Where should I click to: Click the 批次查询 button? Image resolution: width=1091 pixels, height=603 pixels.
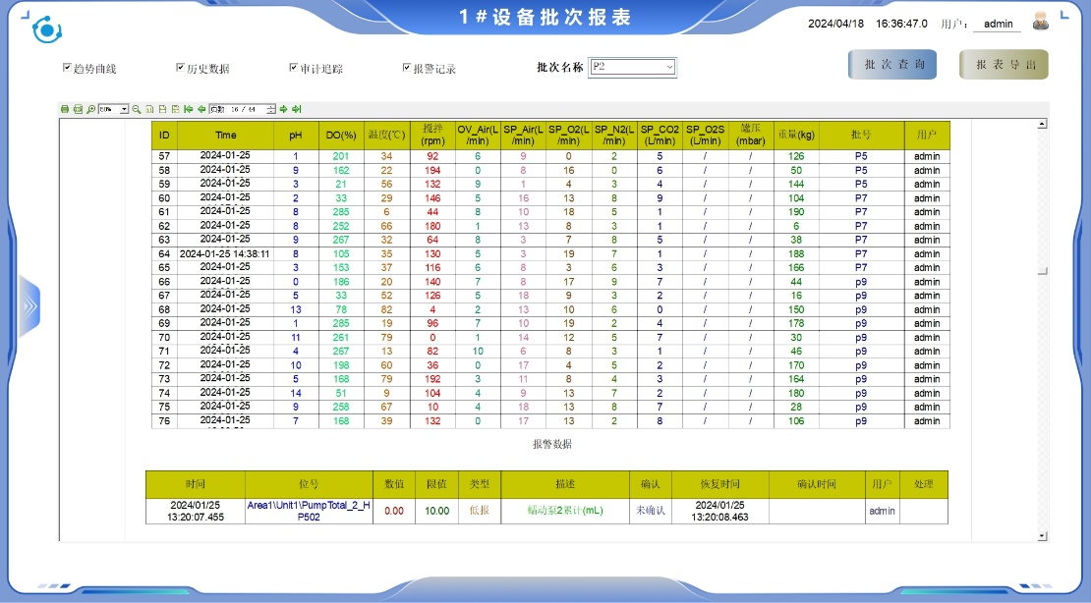(x=892, y=65)
